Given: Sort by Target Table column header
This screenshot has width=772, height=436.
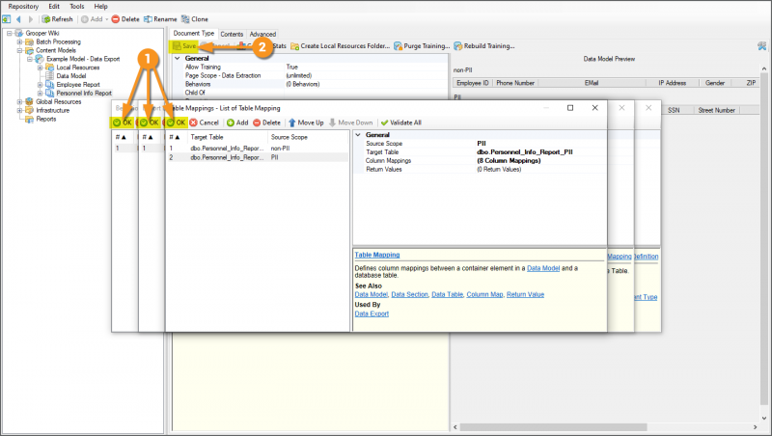Looking at the screenshot, I should [x=227, y=137].
